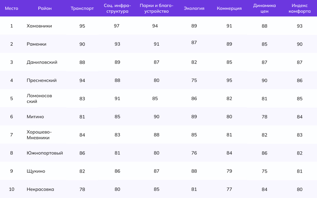Click the Динамика цен header
317x198 pixels.
(x=264, y=9)
